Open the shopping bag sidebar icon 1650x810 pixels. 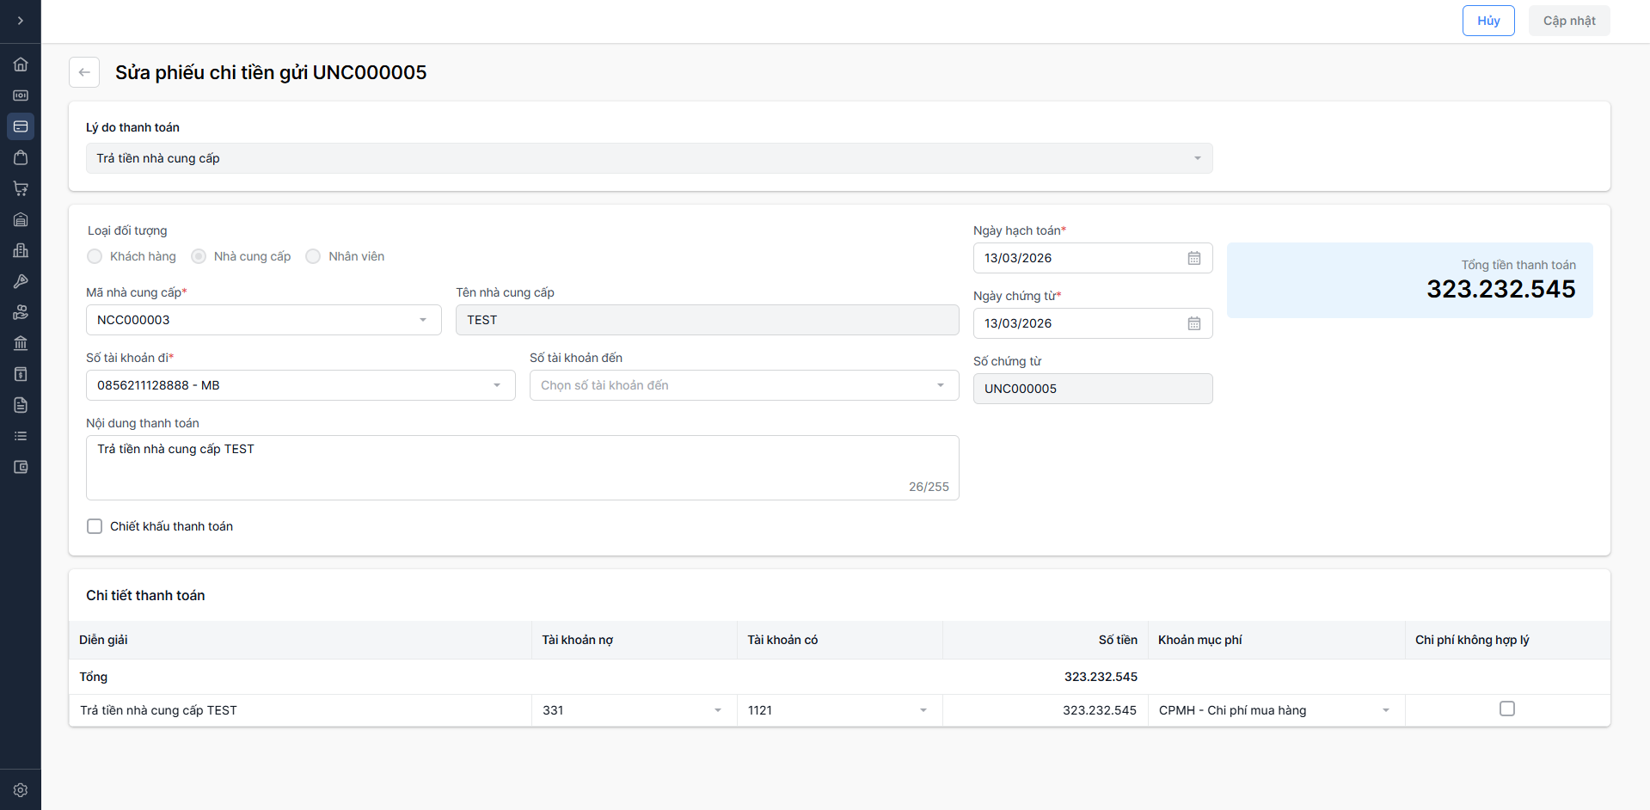tap(21, 157)
